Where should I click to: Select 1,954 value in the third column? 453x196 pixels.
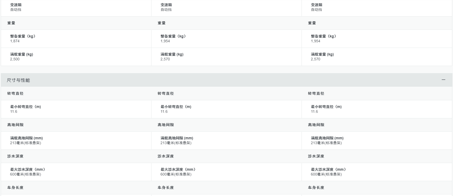pos(316,41)
